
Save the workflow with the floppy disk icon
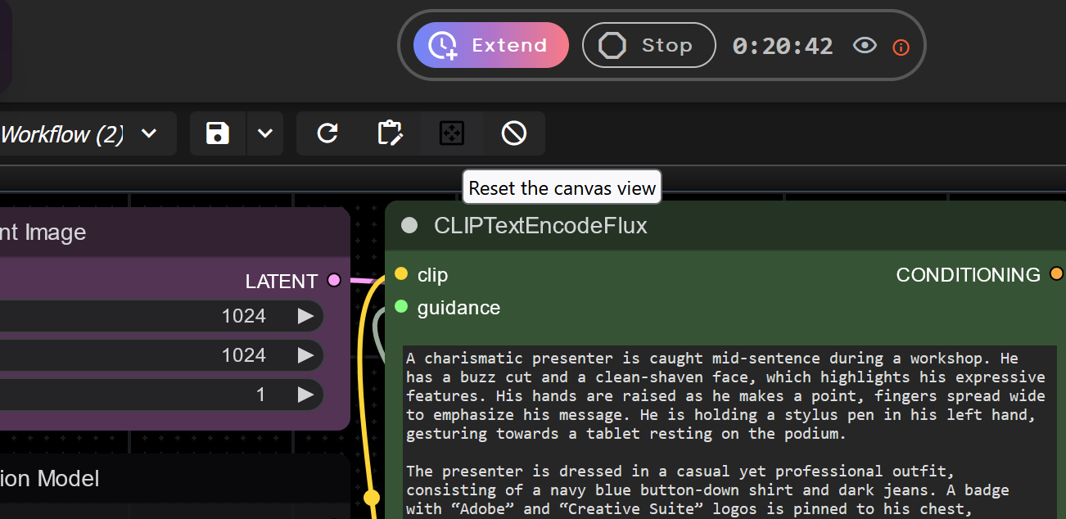coord(217,133)
